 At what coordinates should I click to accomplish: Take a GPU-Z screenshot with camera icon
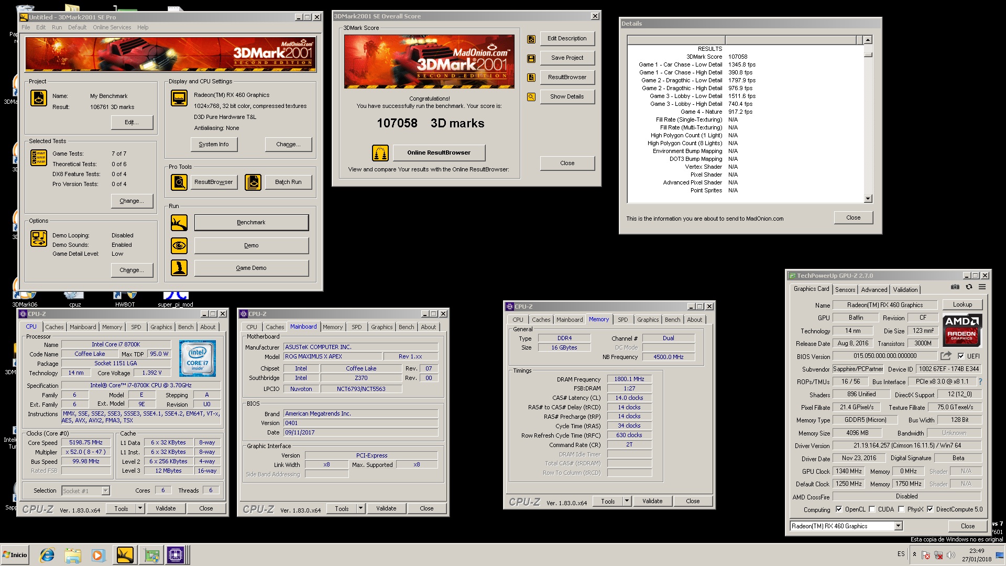coord(955,287)
